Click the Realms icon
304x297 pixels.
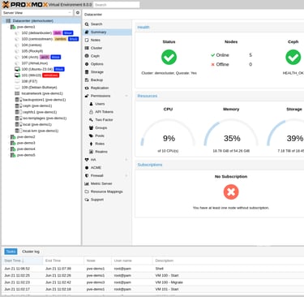pos(91,152)
